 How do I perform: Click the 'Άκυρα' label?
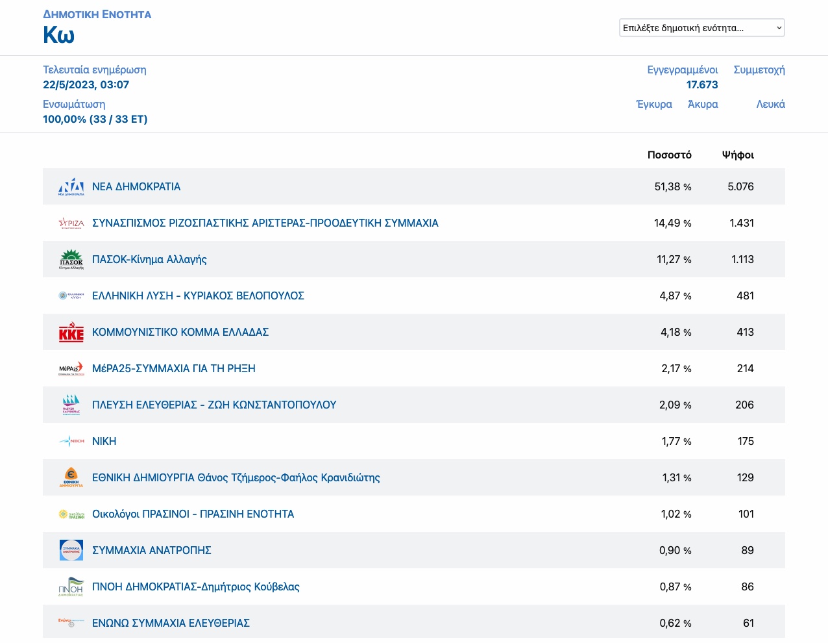(x=703, y=104)
